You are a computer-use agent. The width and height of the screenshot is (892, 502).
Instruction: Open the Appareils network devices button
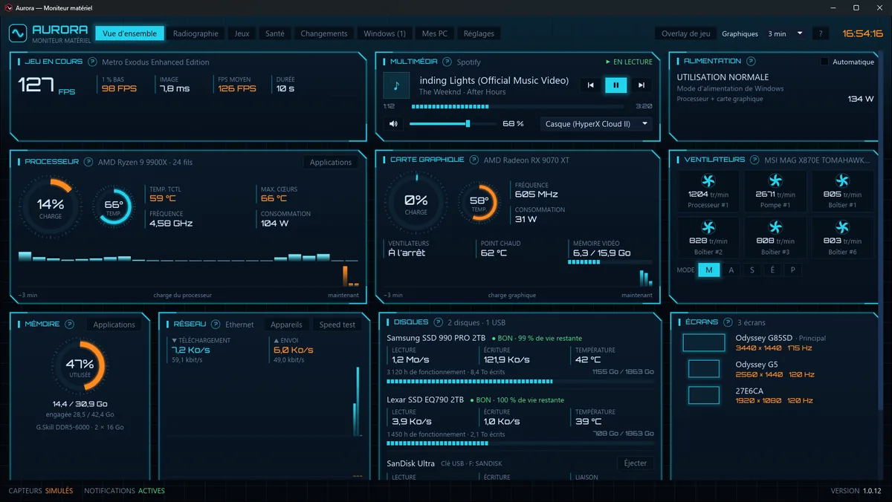(286, 325)
